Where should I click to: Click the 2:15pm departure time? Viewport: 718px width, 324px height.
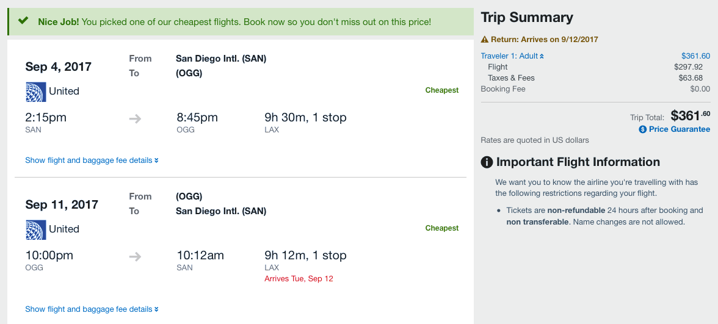[46, 118]
